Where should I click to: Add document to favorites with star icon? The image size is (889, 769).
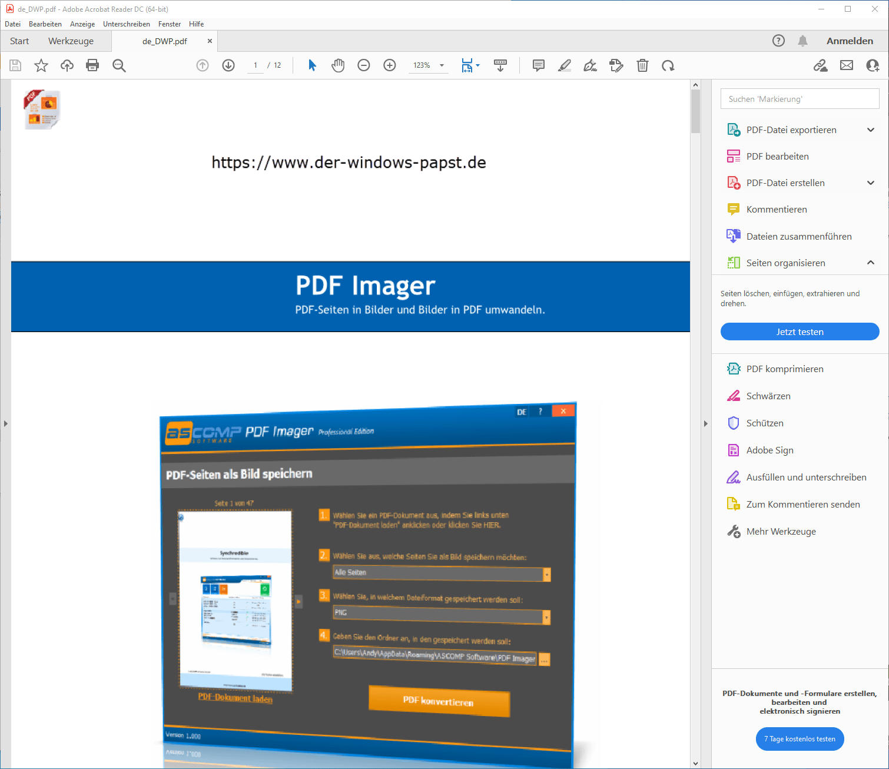point(41,65)
